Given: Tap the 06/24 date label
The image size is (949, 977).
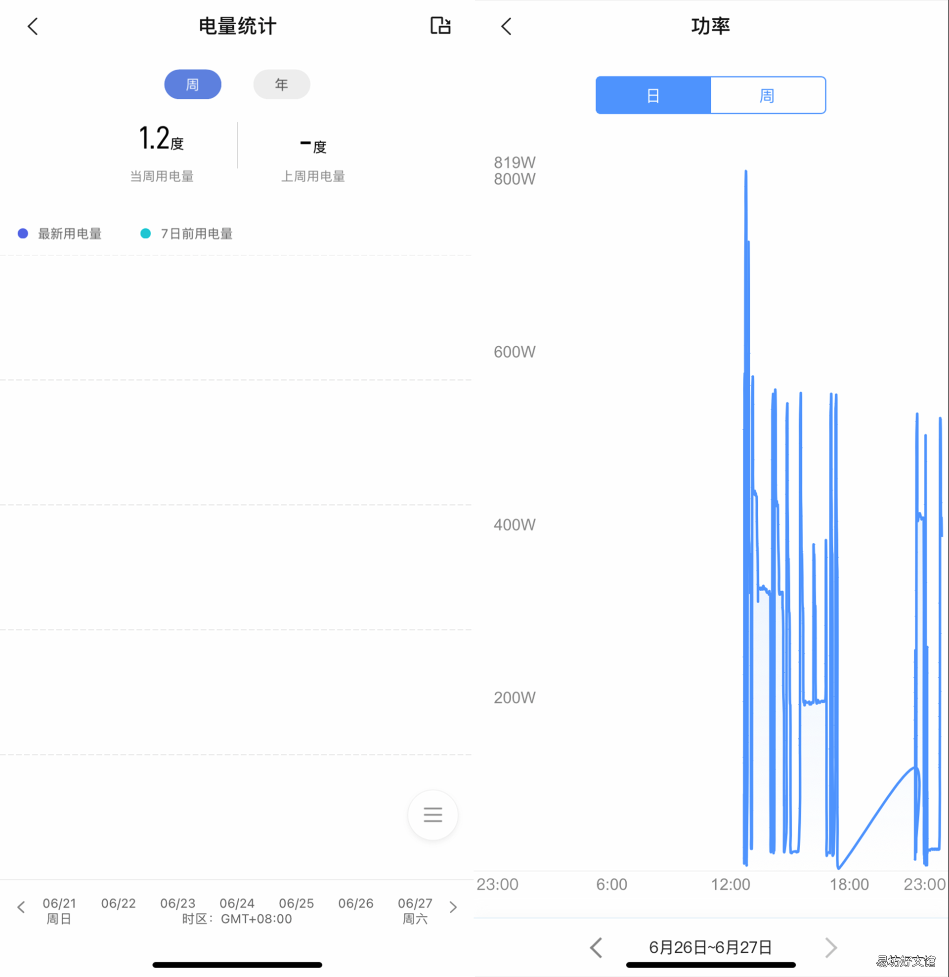Looking at the screenshot, I should [237, 903].
